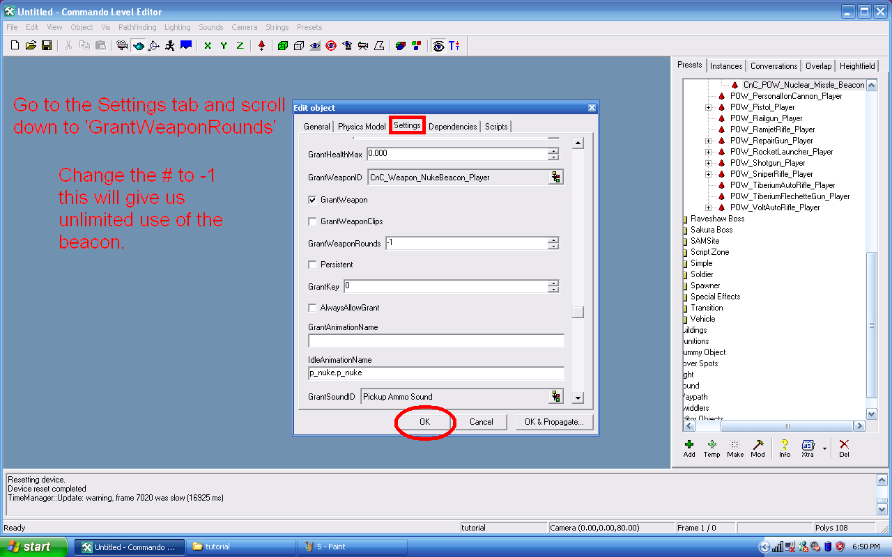Screen dimensions: 892x557
Task: Open the Xtra dropdown arrow
Action: [x=824, y=448]
